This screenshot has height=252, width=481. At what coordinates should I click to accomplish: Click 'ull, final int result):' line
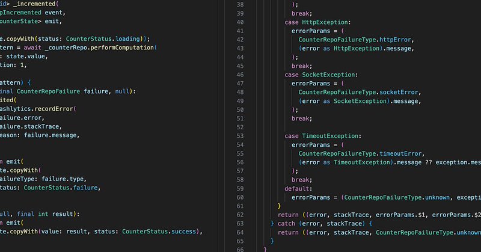(x=40, y=214)
